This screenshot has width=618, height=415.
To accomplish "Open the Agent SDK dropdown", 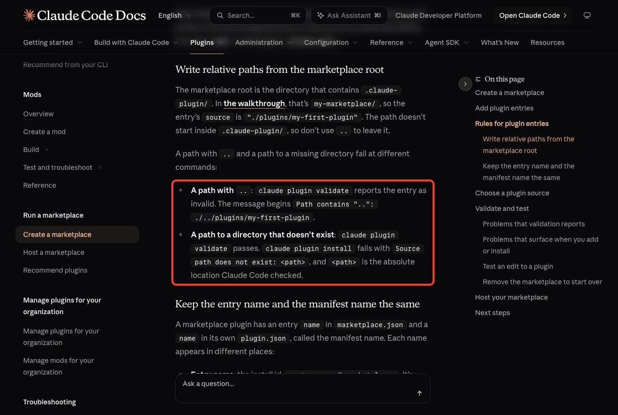I will pyautogui.click(x=447, y=42).
